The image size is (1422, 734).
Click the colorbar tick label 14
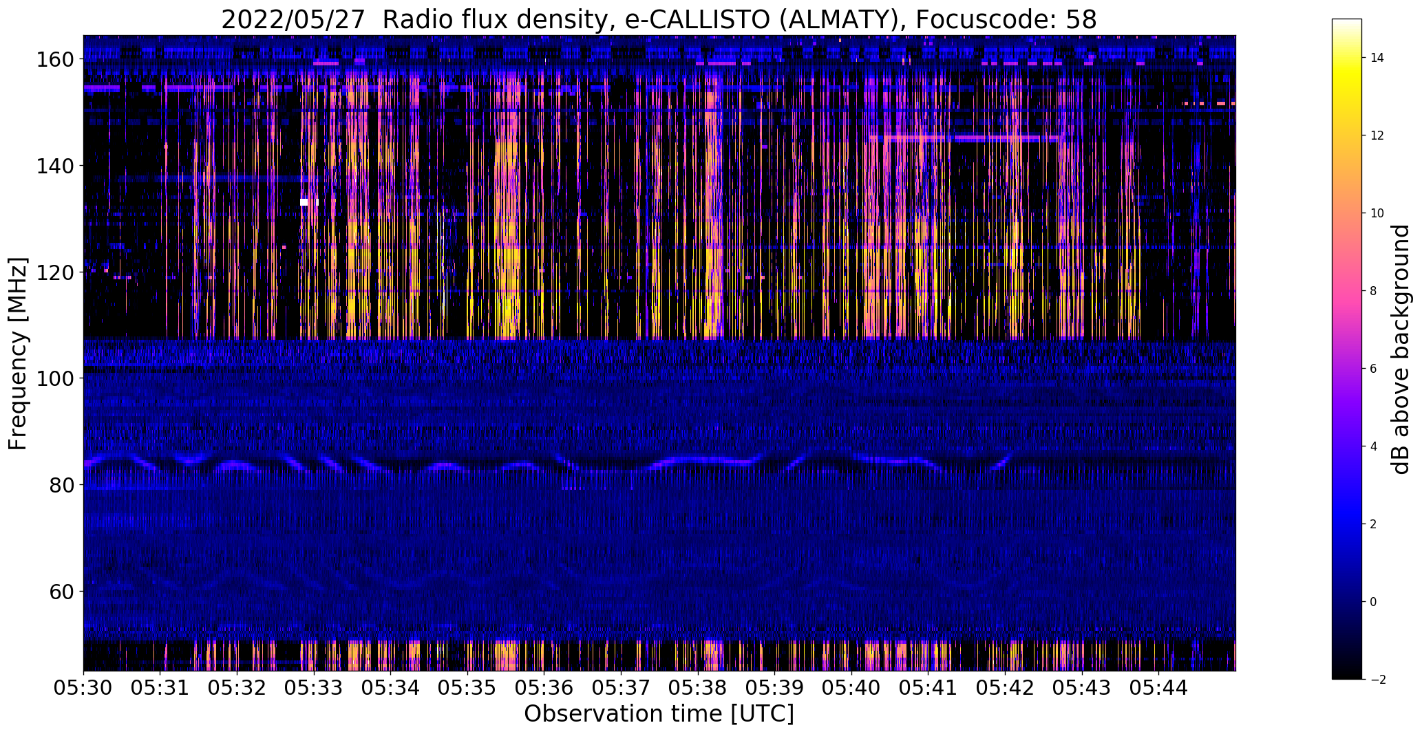click(x=1377, y=58)
